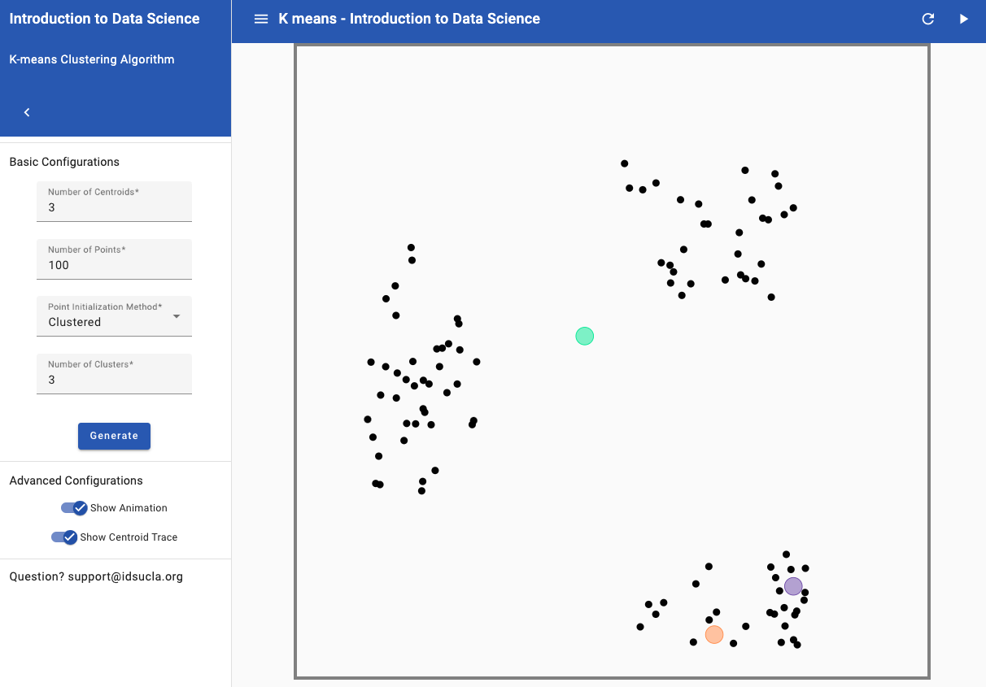986x687 pixels.
Task: Toggle the Show Animation switch
Action: click(74, 508)
